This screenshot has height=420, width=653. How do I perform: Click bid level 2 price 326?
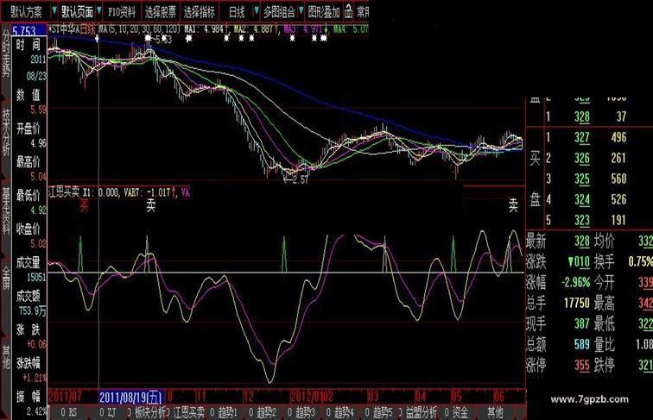coord(582,159)
